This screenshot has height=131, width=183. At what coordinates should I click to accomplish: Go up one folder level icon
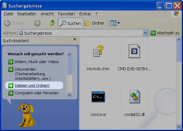(x=52, y=23)
